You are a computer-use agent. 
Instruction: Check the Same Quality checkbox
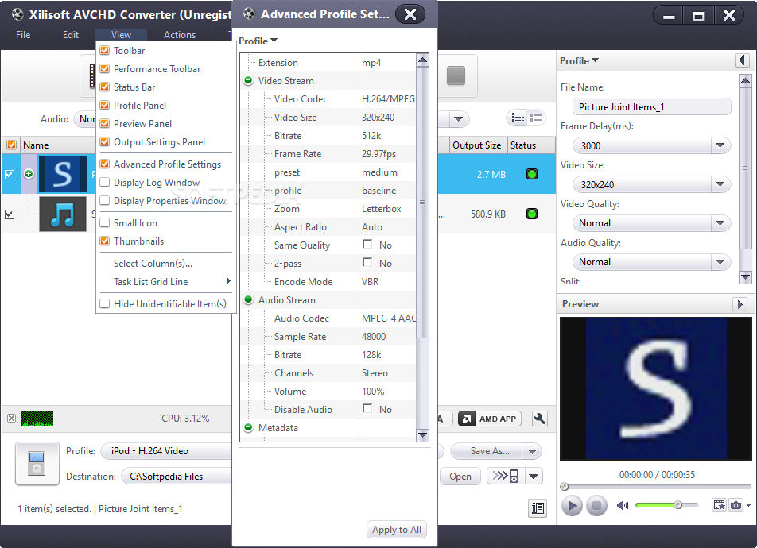tap(367, 244)
